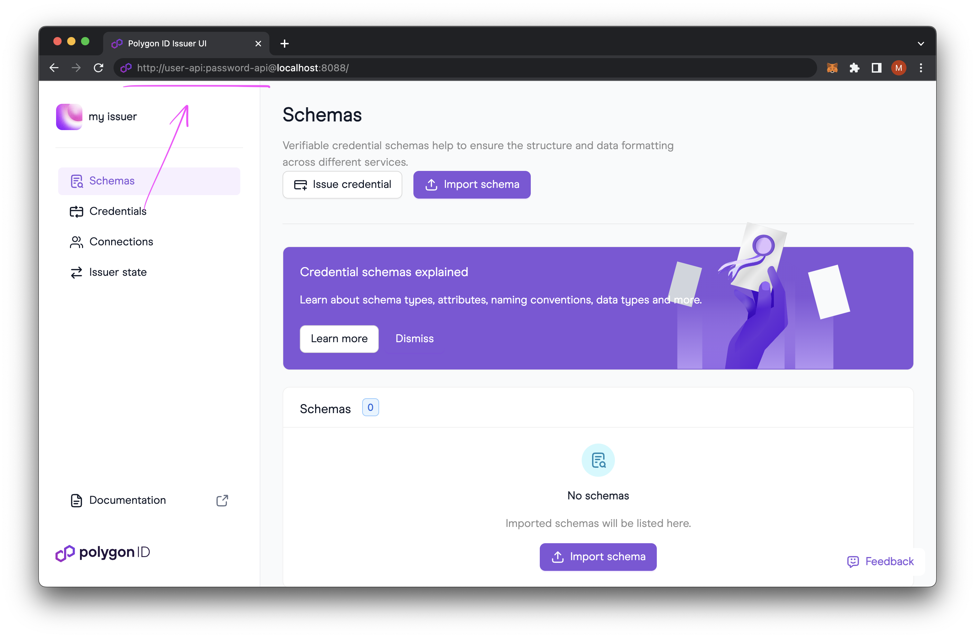The image size is (975, 638).
Task: Click the Import schema button below list
Action: coord(598,556)
